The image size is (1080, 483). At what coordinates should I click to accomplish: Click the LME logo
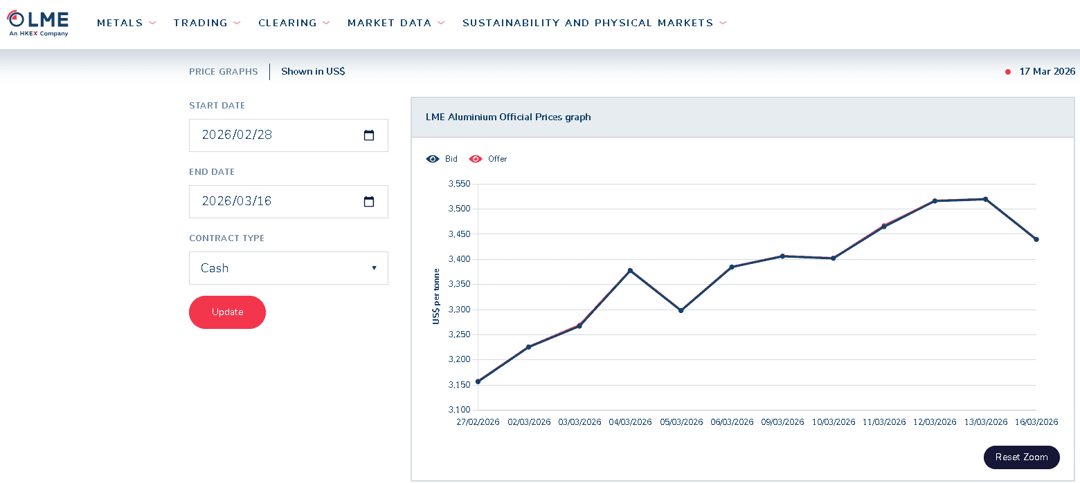click(x=38, y=23)
